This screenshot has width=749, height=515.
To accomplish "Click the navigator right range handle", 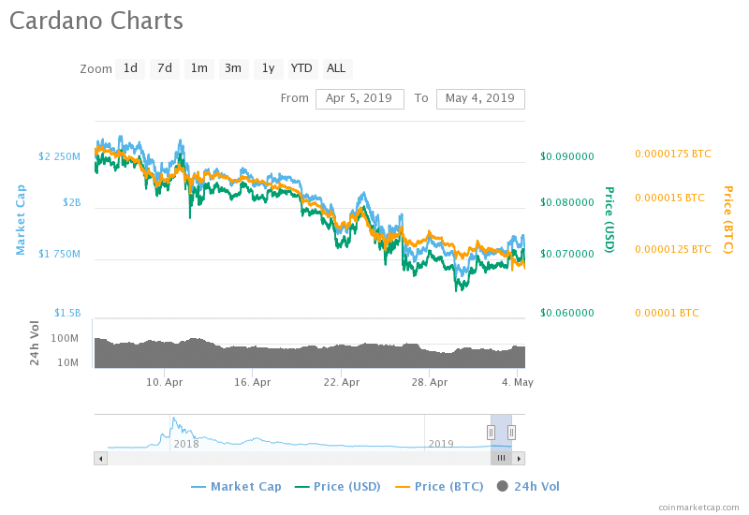I will (512, 432).
